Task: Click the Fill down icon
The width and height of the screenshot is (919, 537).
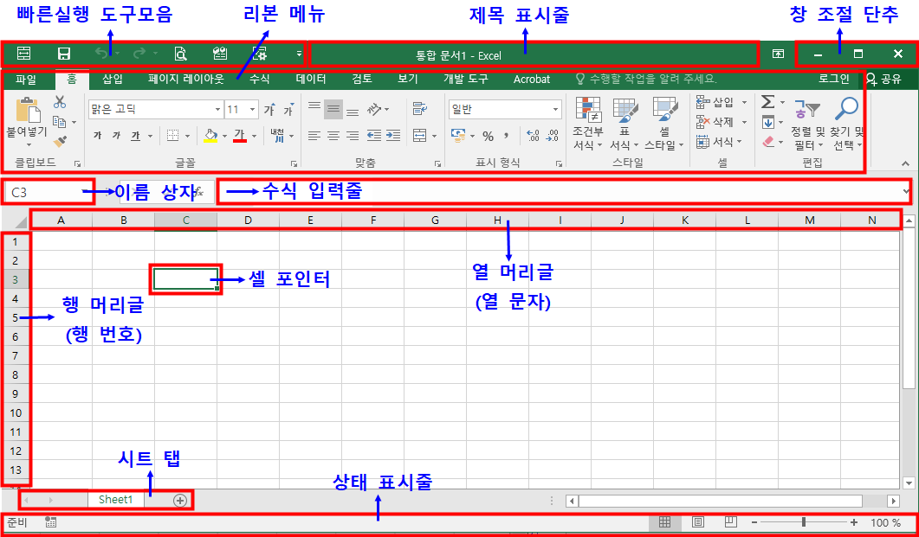Action: coord(767,122)
